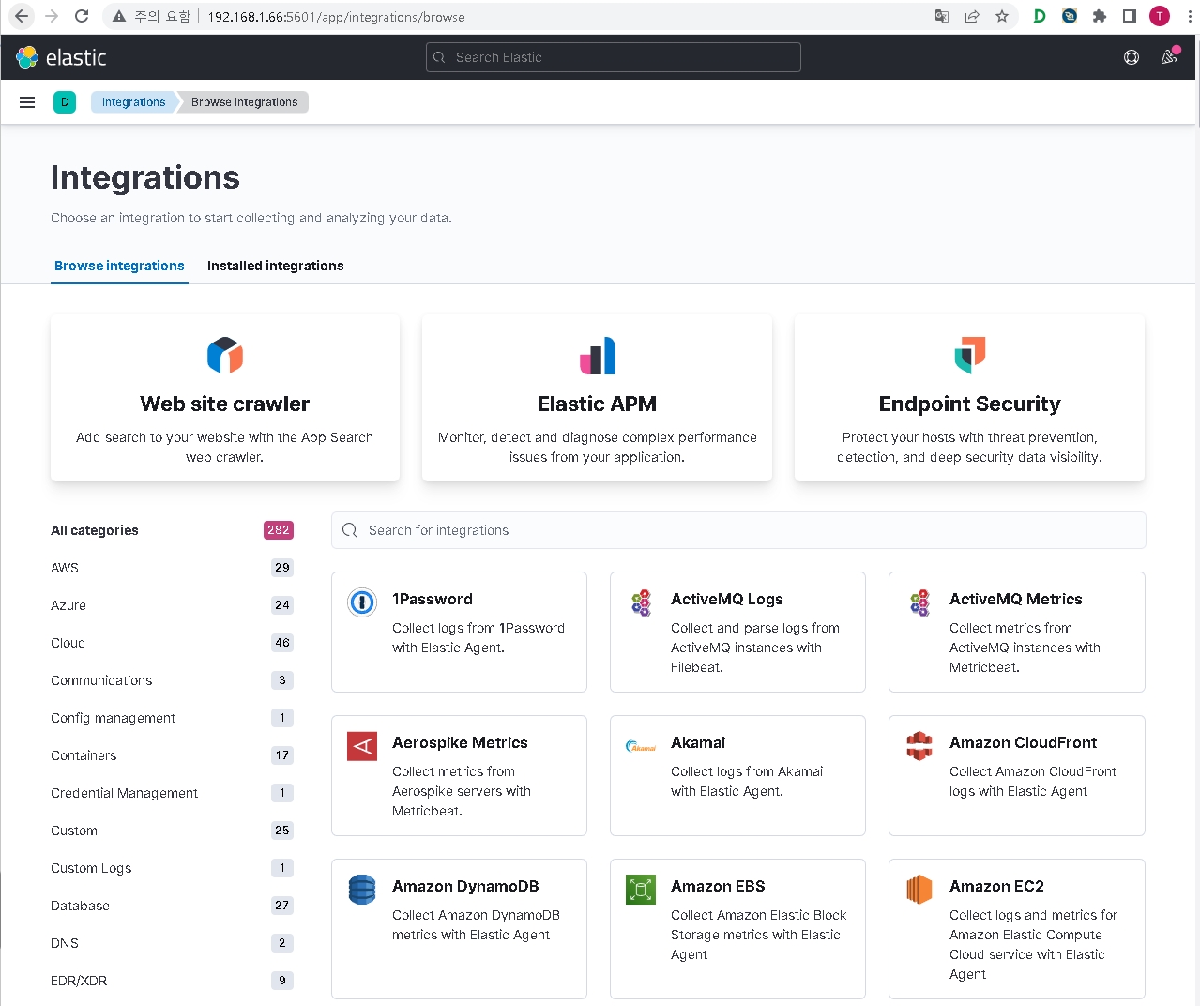This screenshot has width=1200, height=1006.
Task: Click the Chrome profile avatar T
Action: pyautogui.click(x=1160, y=16)
